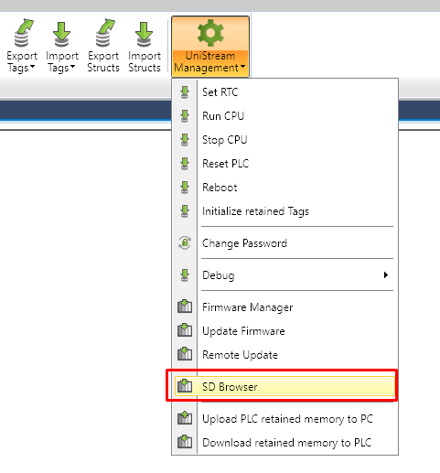Click the green arrow icon beside Set RTC
The width and height of the screenshot is (440, 473).
coord(185,92)
